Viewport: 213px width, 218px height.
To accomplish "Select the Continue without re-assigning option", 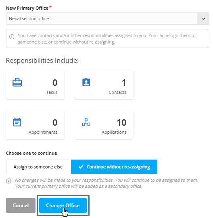I will 114,167.
